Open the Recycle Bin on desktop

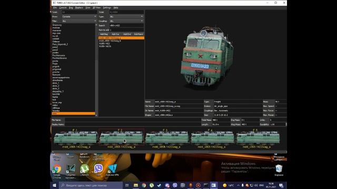pyautogui.click(x=279, y=170)
